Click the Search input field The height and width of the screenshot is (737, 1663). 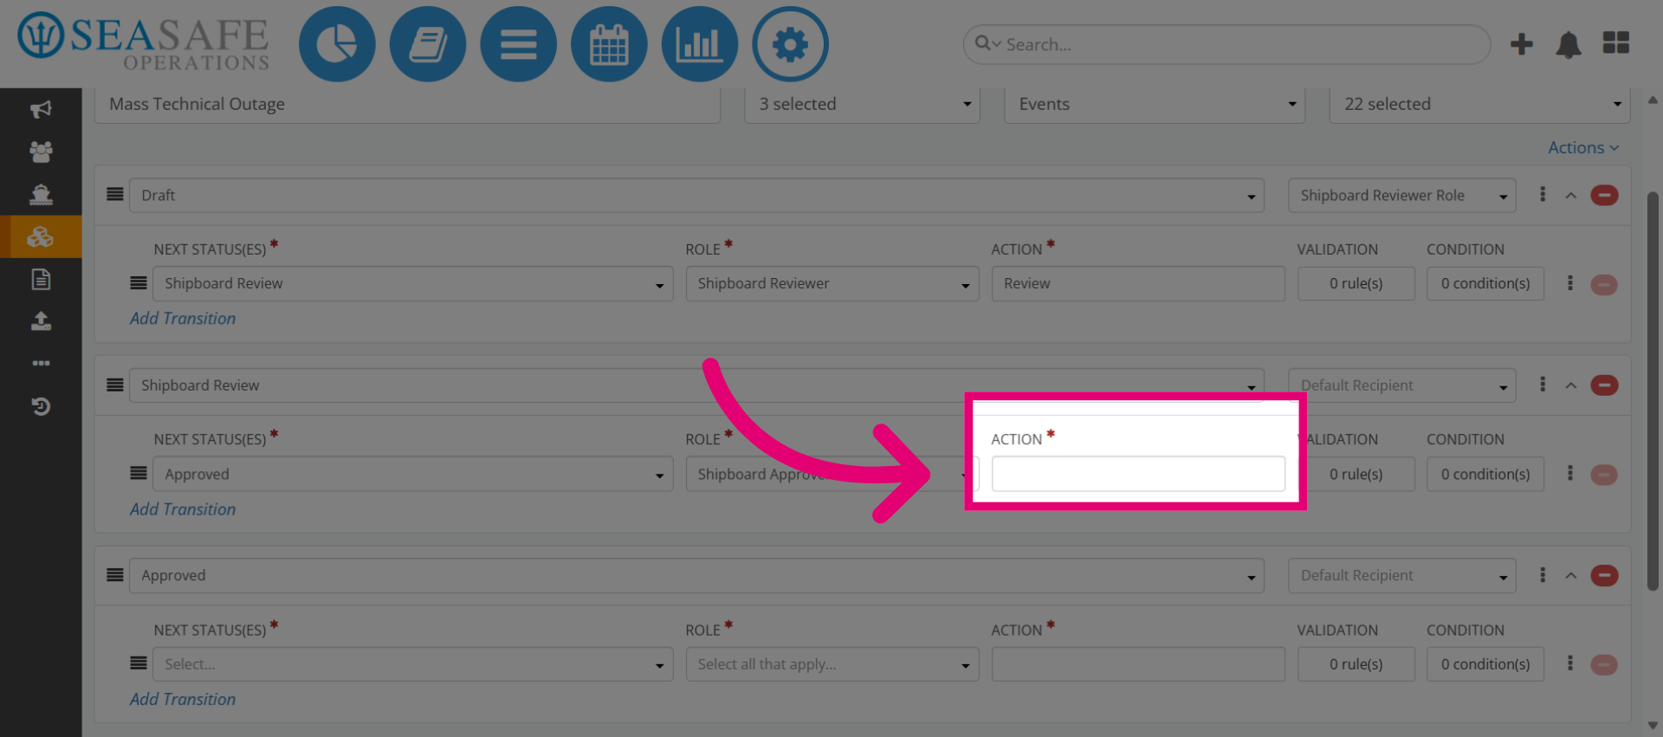tap(1226, 44)
